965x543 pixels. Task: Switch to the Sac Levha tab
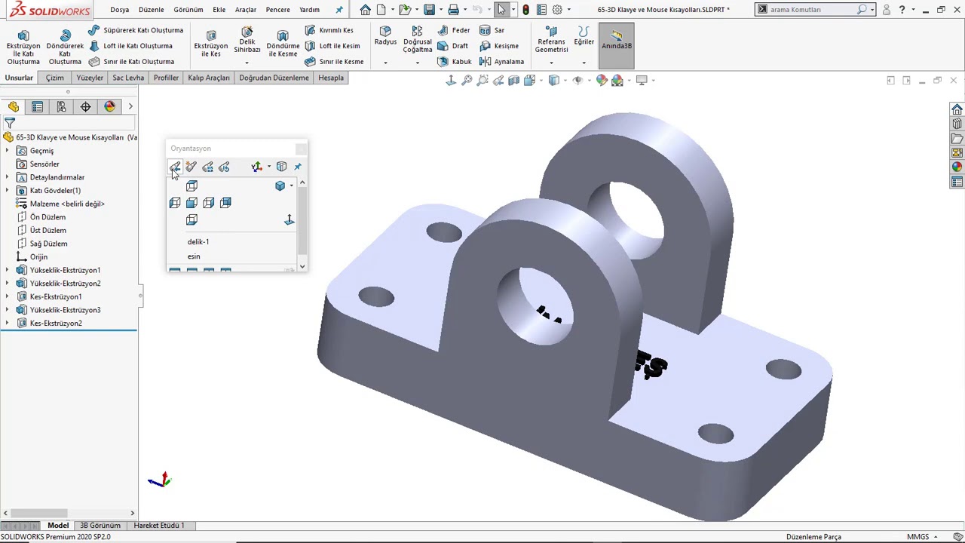tap(128, 78)
